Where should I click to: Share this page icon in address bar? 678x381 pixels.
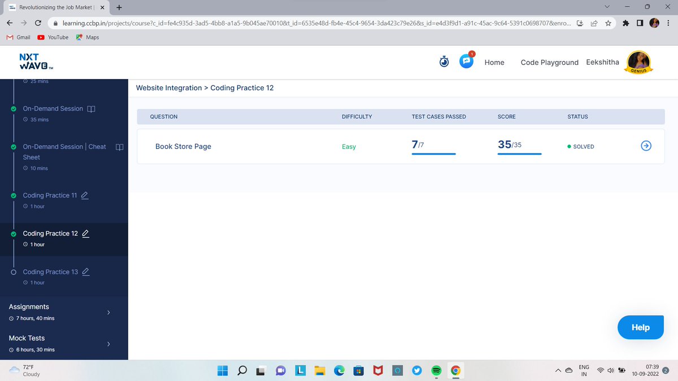594,24
